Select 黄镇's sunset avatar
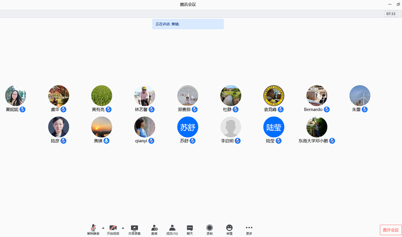402x237 pixels. point(102,127)
